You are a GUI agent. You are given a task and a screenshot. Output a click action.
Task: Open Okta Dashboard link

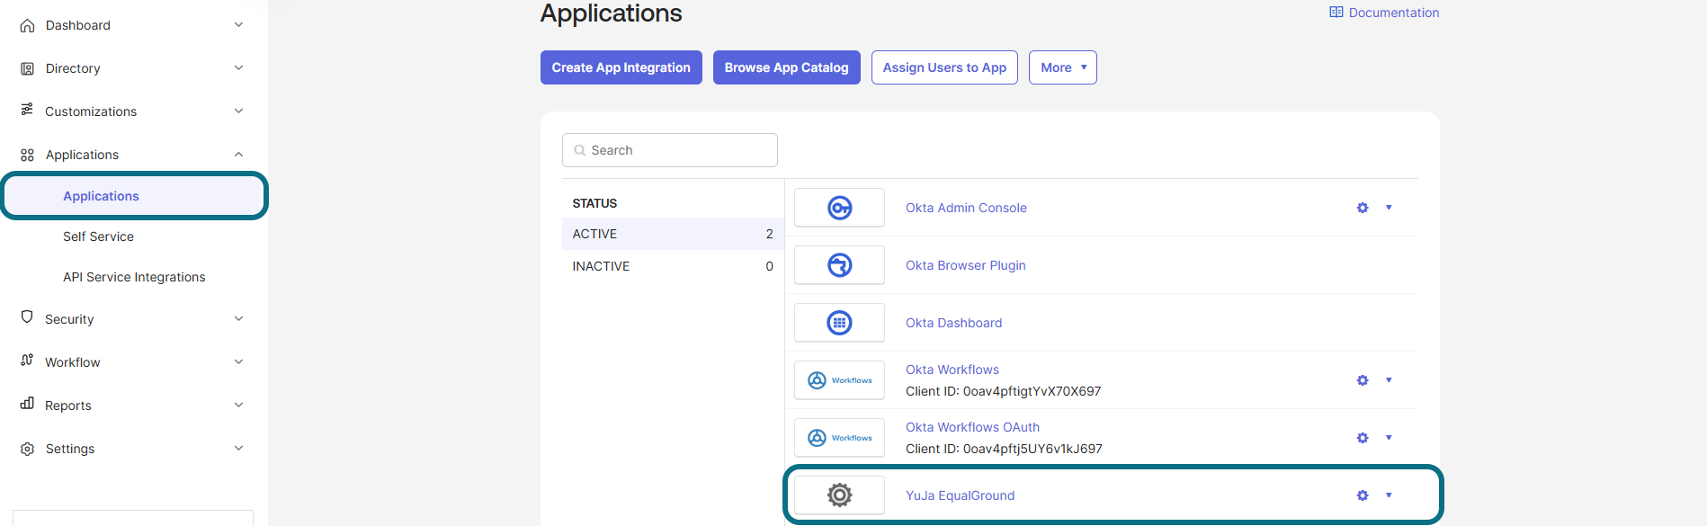953,323
